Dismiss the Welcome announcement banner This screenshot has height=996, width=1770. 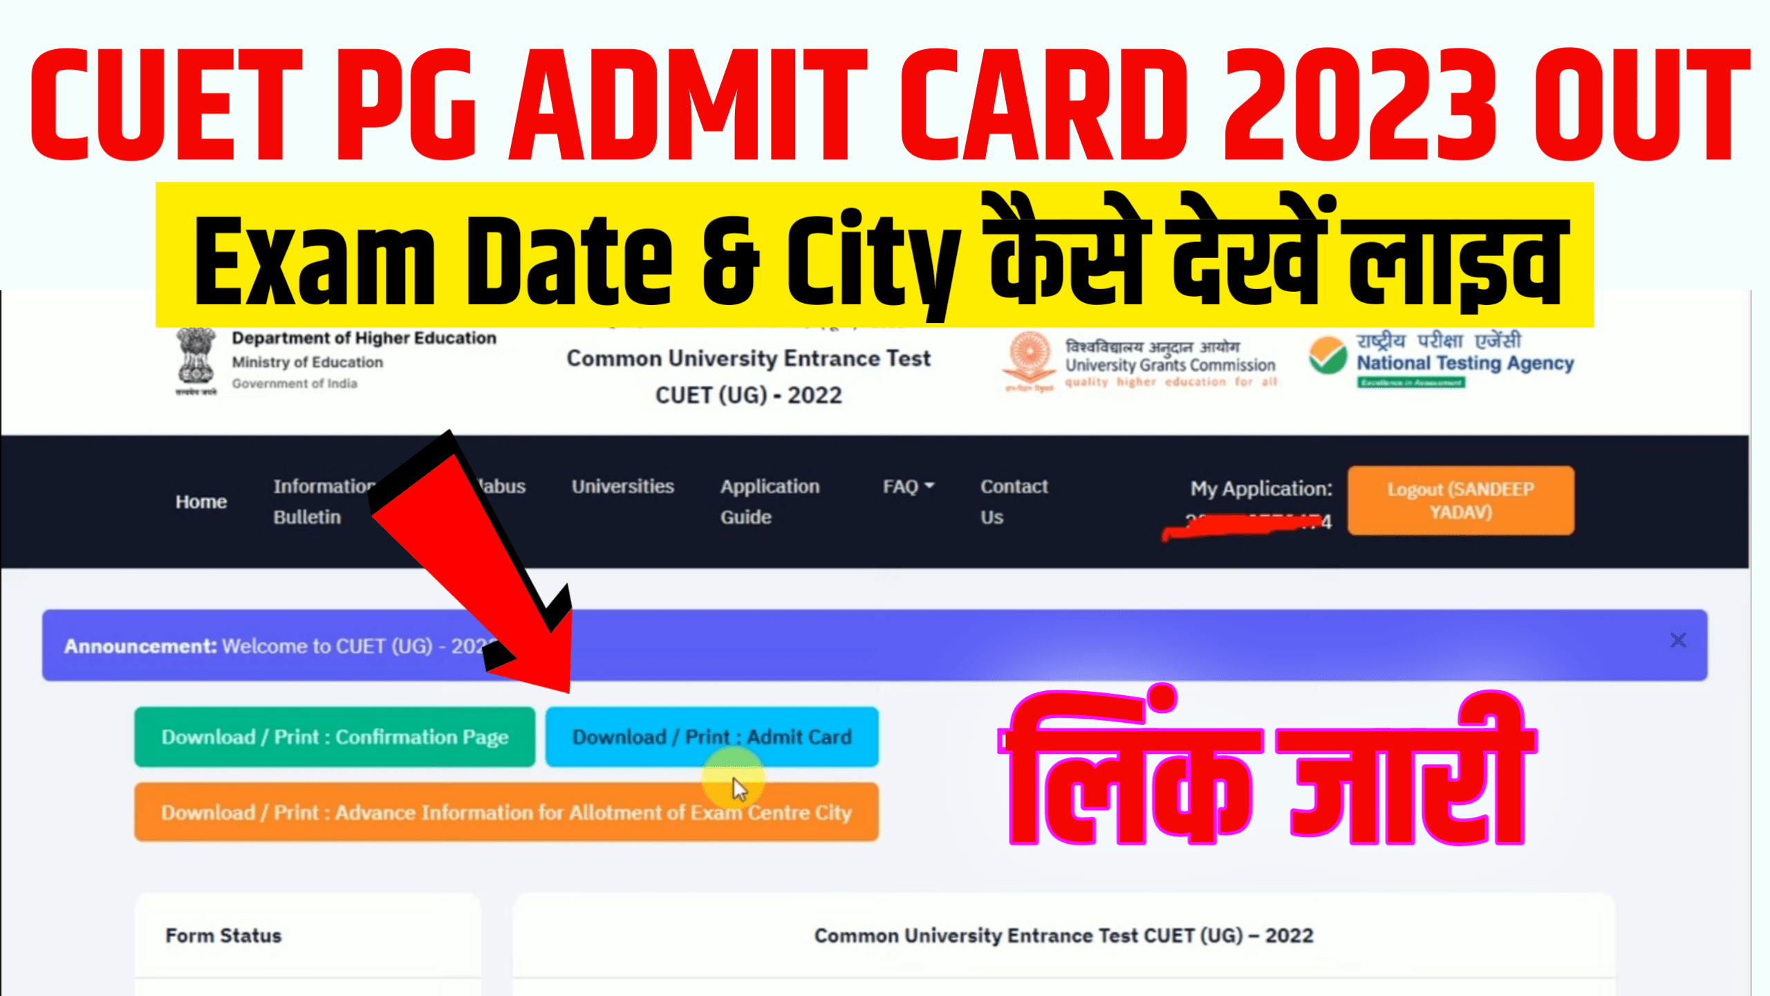pyautogui.click(x=1677, y=641)
